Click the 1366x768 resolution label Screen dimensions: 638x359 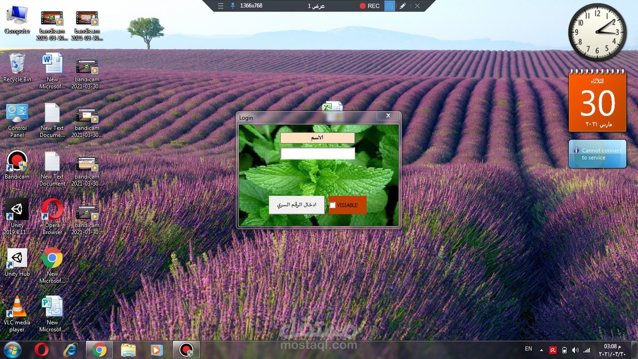pyautogui.click(x=251, y=6)
